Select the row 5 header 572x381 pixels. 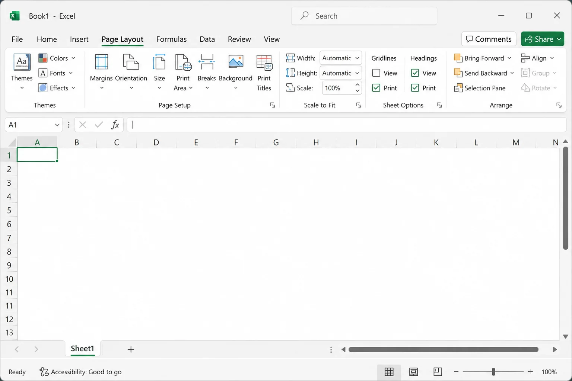click(x=9, y=210)
